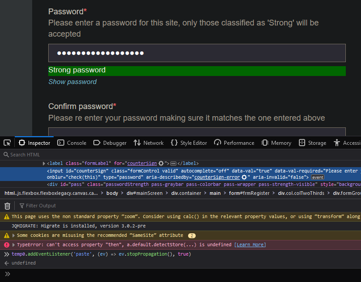
Task: Expand the SameSite cookies warning
Action: coord(13,235)
